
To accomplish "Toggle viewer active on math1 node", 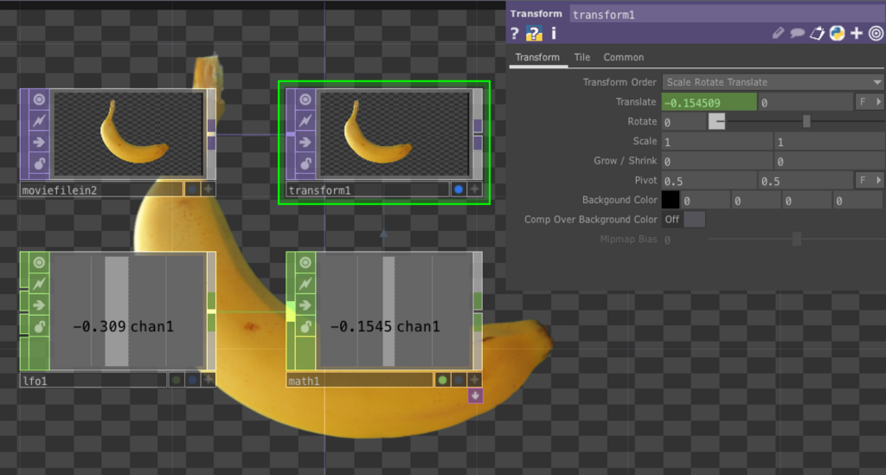I will pos(305,263).
